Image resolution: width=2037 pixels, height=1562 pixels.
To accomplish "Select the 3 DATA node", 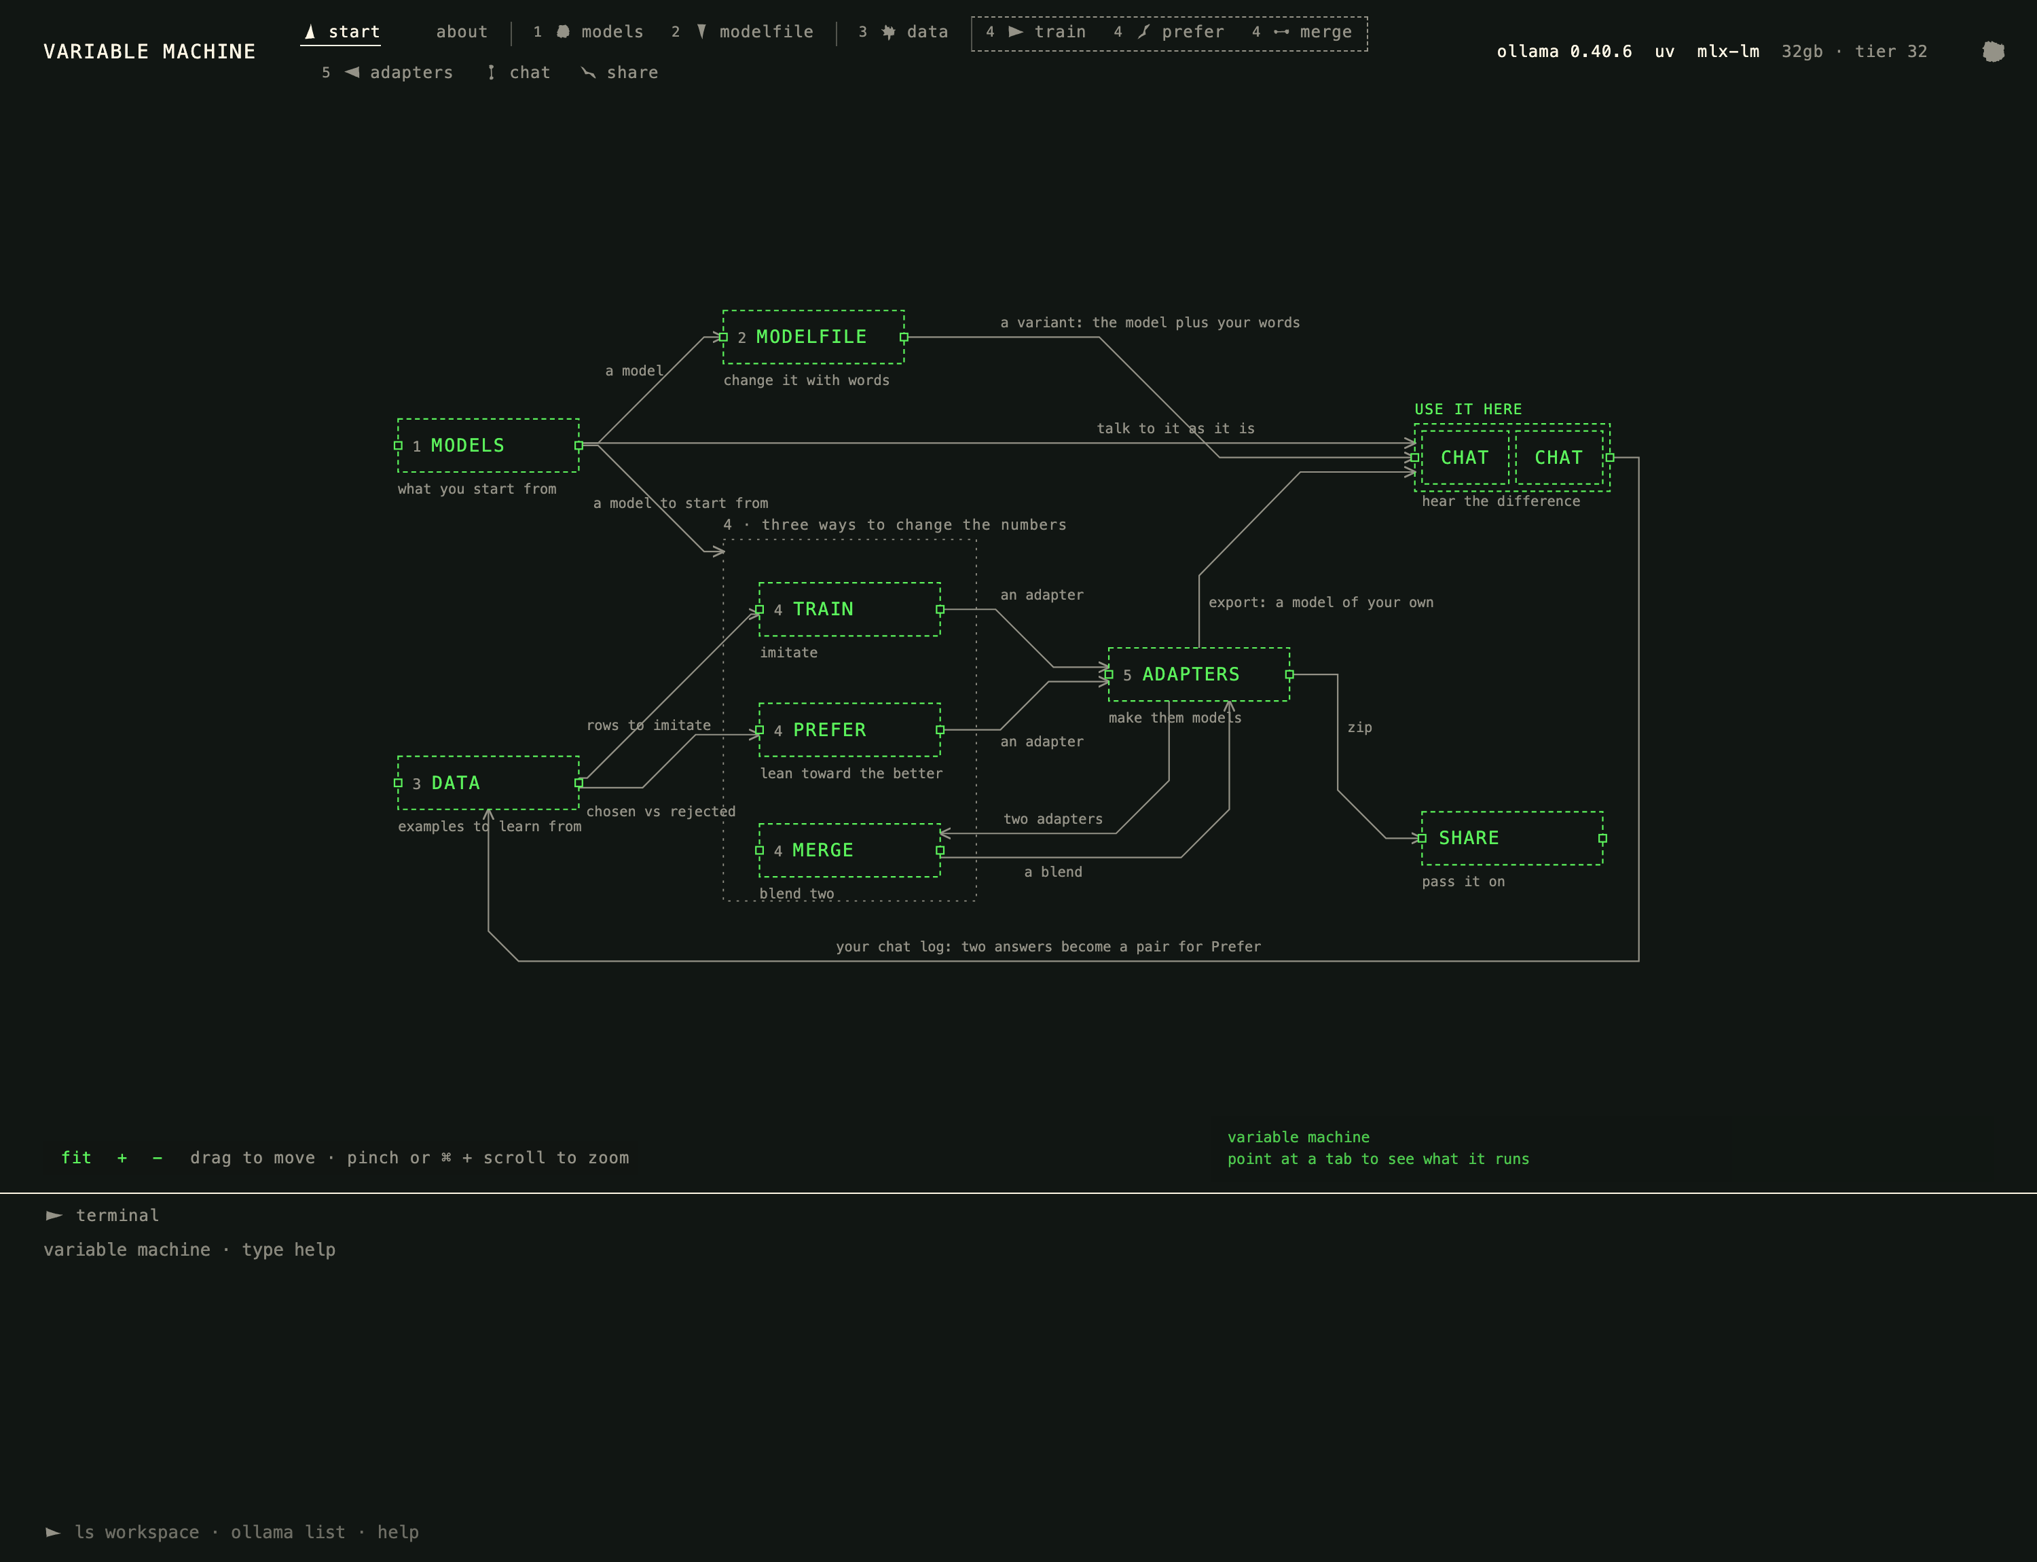I will pyautogui.click(x=488, y=783).
